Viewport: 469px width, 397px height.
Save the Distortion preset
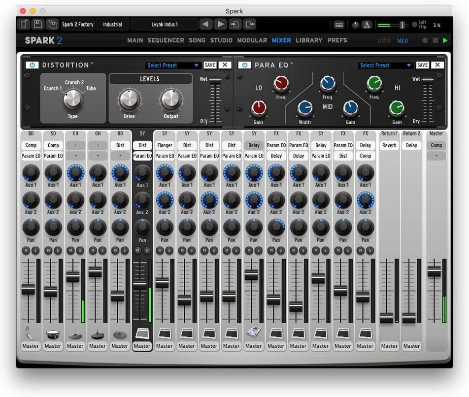pyautogui.click(x=210, y=65)
